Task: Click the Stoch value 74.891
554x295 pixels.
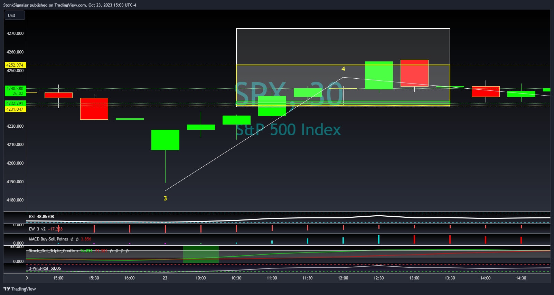Action: 86,251
